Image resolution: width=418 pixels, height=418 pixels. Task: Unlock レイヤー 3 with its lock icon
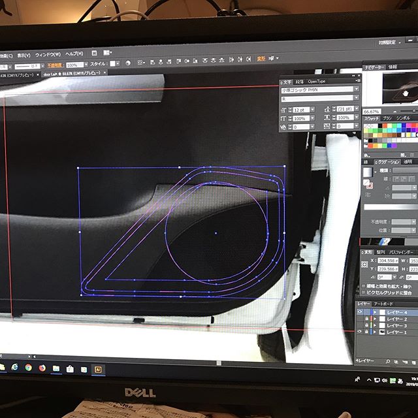[367, 325]
